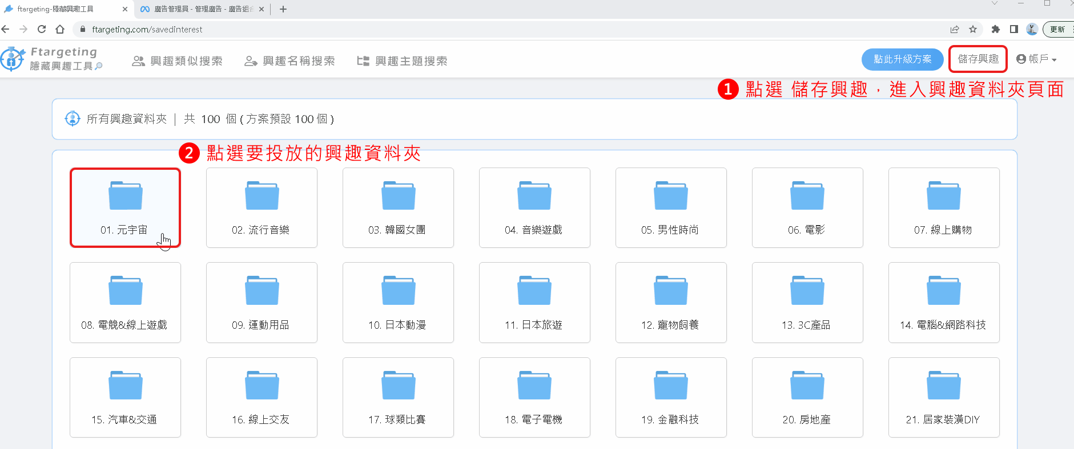Select the 01. 元宇宙 folder label

click(124, 230)
